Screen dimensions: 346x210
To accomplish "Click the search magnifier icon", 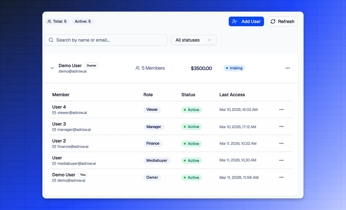I will pyautogui.click(x=51, y=40).
